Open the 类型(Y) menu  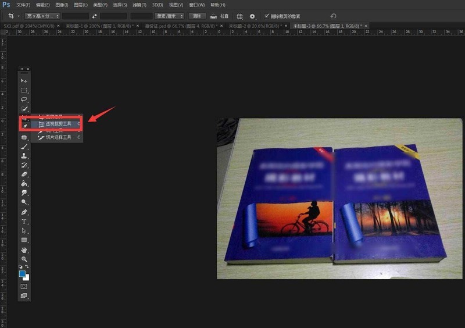click(100, 5)
